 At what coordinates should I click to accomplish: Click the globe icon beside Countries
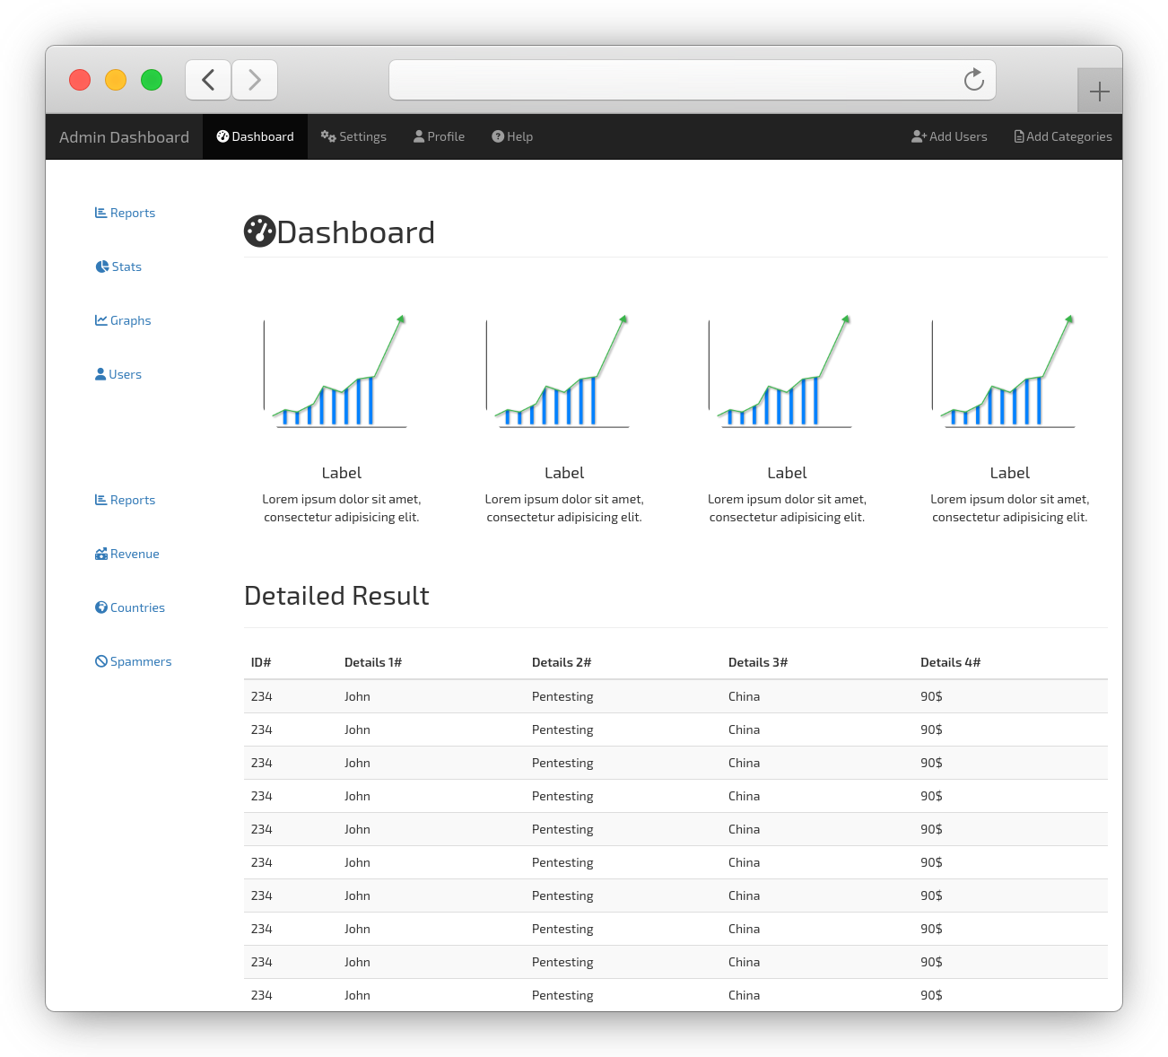[100, 607]
